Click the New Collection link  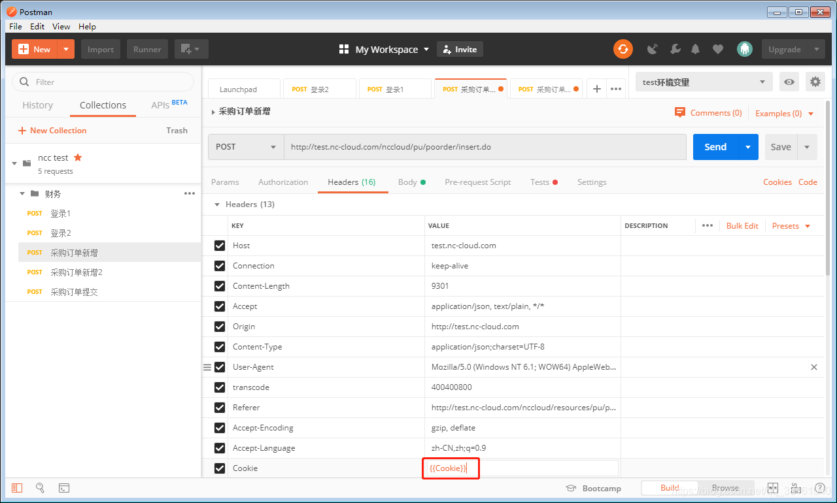tap(52, 130)
